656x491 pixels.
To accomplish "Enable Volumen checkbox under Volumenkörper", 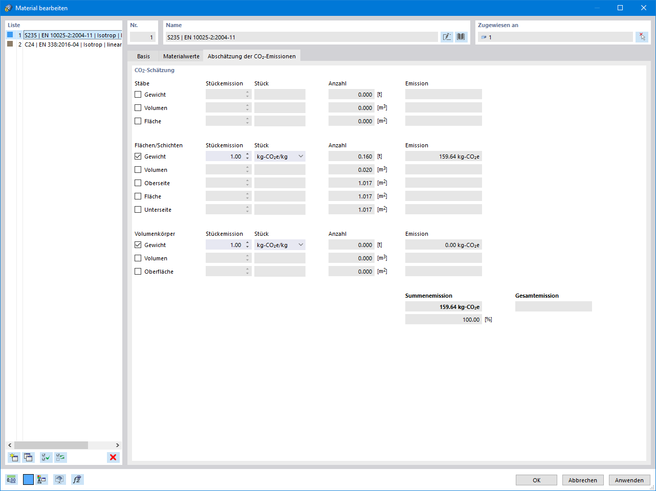I will pos(138,258).
